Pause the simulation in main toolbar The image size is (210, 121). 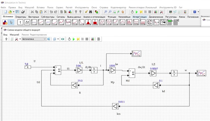145,12
